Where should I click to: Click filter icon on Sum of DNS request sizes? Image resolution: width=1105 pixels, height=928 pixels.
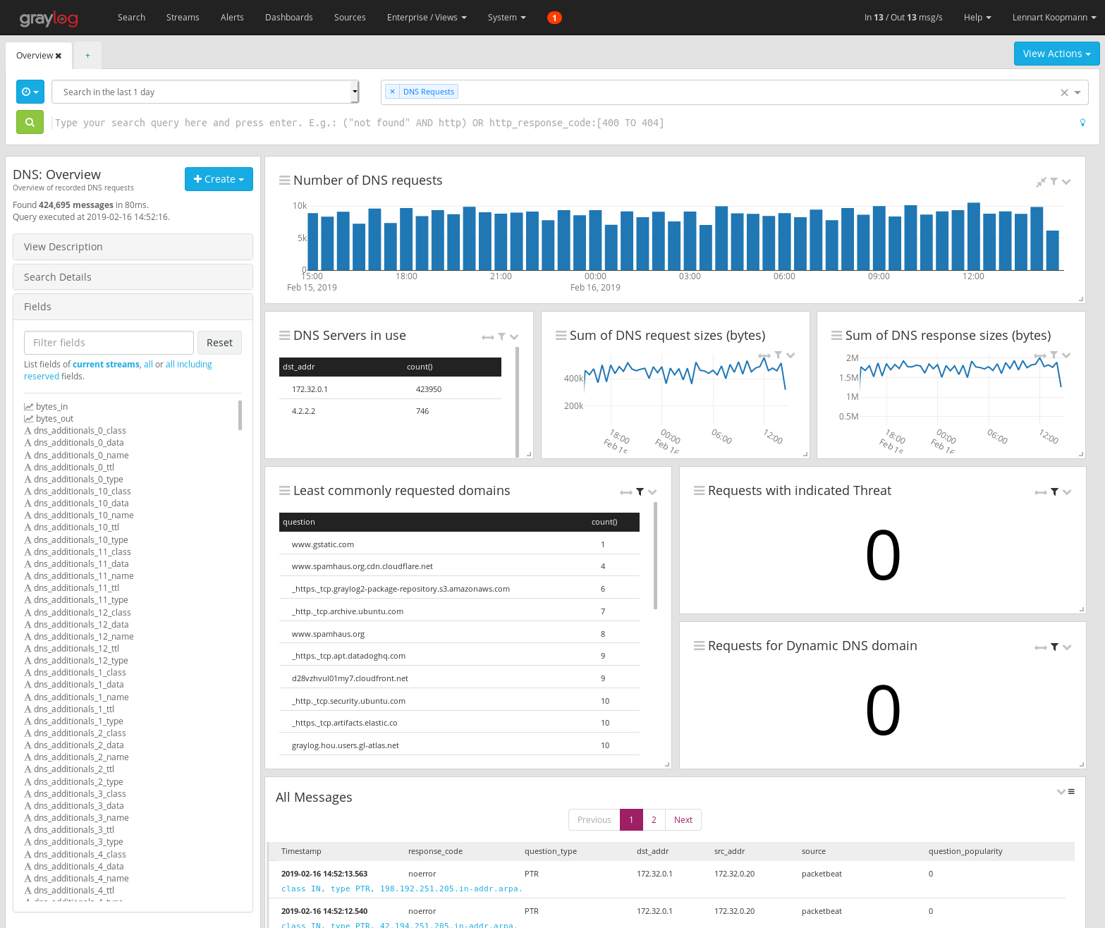click(x=778, y=355)
